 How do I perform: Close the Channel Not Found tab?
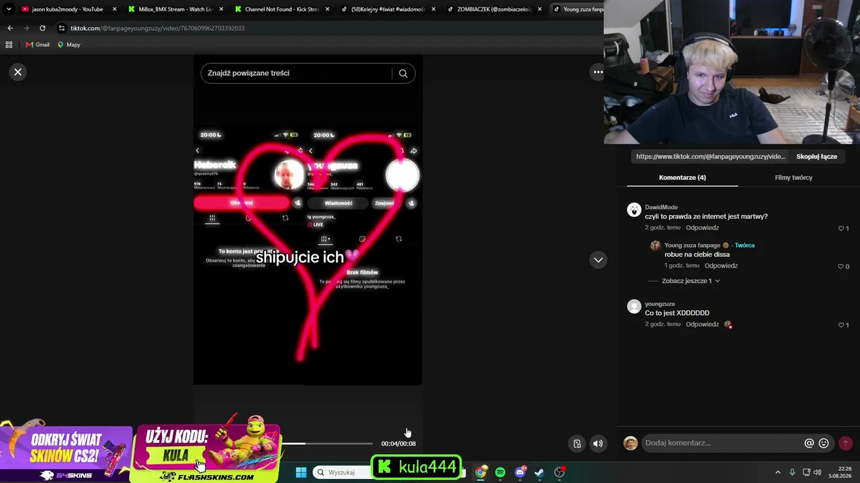(x=327, y=9)
